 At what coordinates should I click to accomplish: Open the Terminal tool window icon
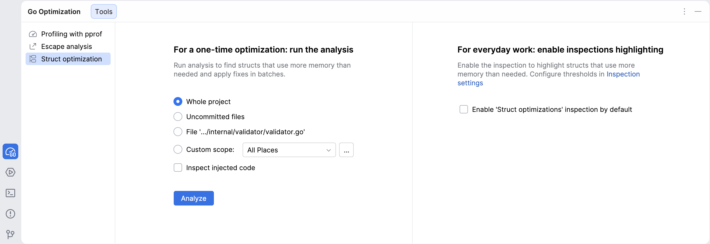click(10, 193)
